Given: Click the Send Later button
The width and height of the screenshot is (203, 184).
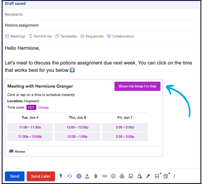Looking at the screenshot, I should click(x=41, y=176).
